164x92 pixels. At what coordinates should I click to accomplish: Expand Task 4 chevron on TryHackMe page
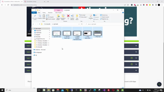(x=136, y=64)
